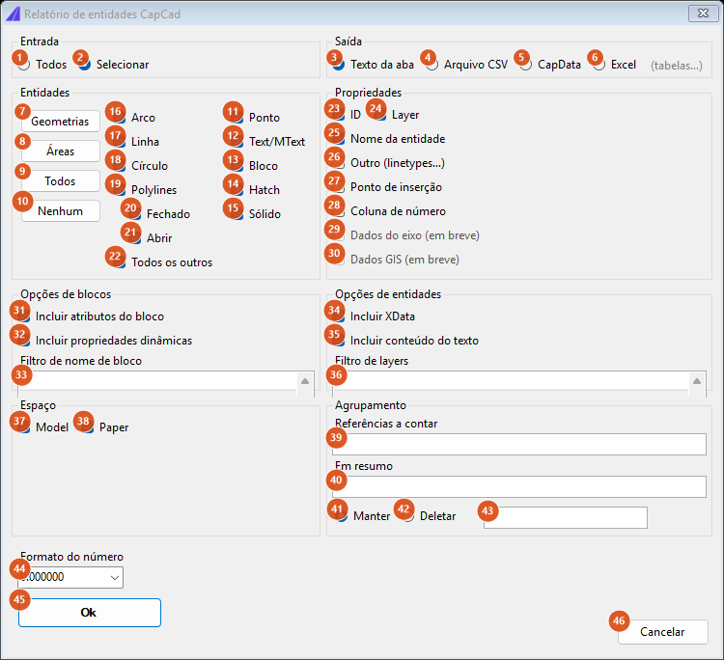This screenshot has width=724, height=660.
Task: Toggle the Bloco checkbox
Action: tap(237, 166)
